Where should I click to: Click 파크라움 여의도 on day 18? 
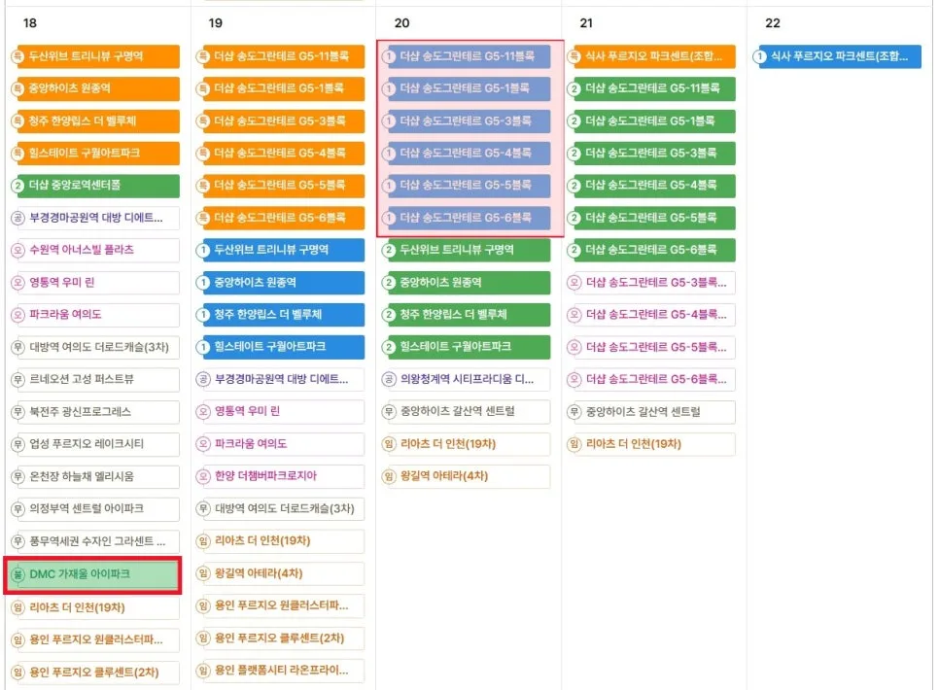[95, 315]
